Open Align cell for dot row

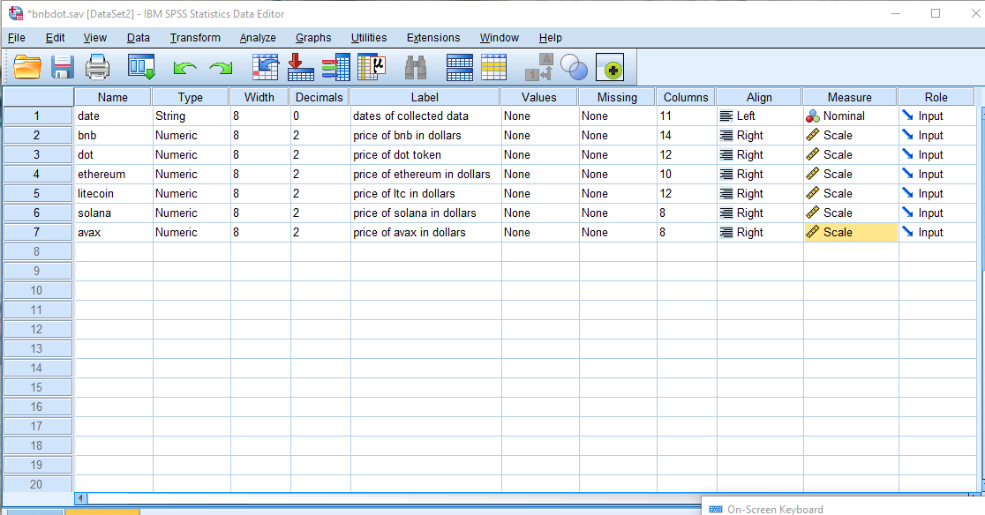[x=760, y=155]
